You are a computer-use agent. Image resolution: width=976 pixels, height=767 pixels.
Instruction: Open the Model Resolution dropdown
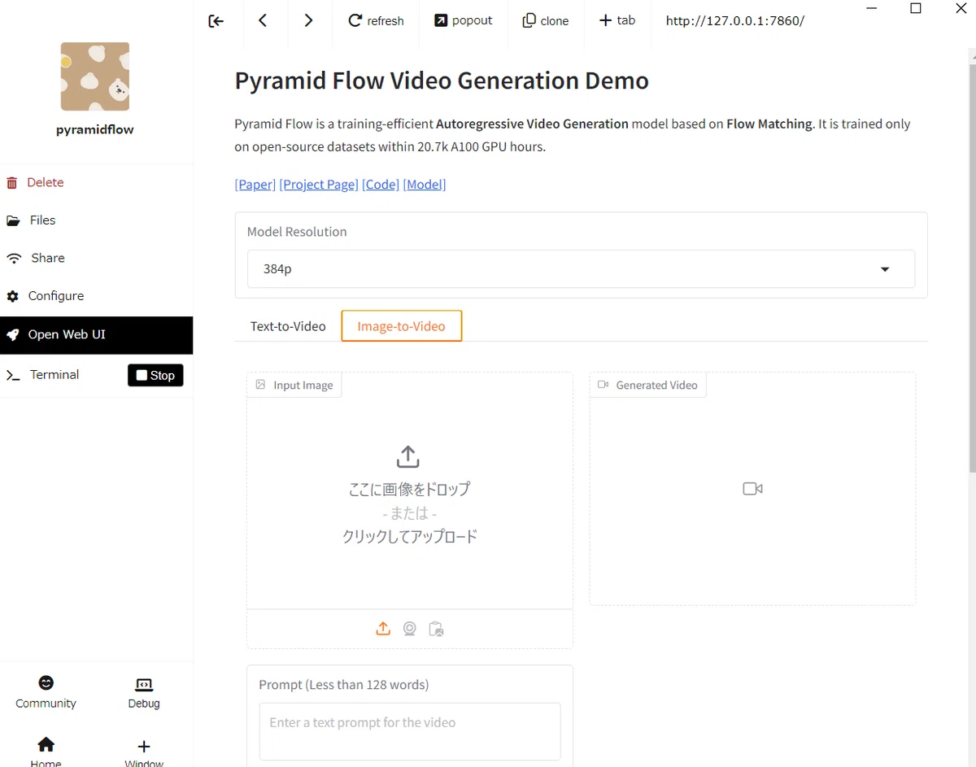coord(581,269)
